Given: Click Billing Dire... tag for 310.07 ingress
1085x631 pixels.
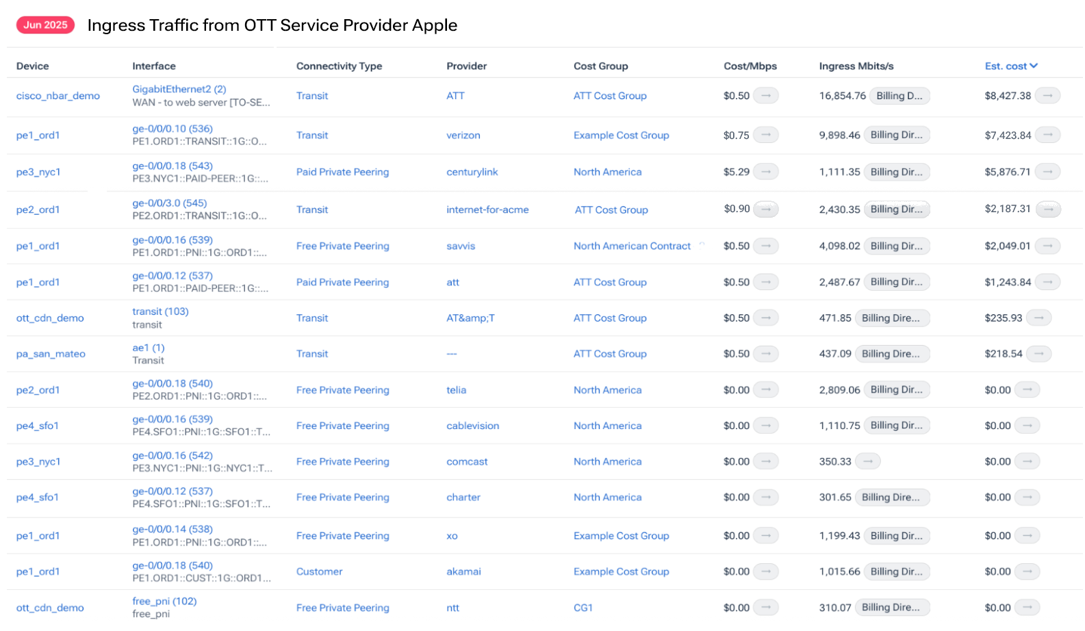Looking at the screenshot, I should point(892,607).
